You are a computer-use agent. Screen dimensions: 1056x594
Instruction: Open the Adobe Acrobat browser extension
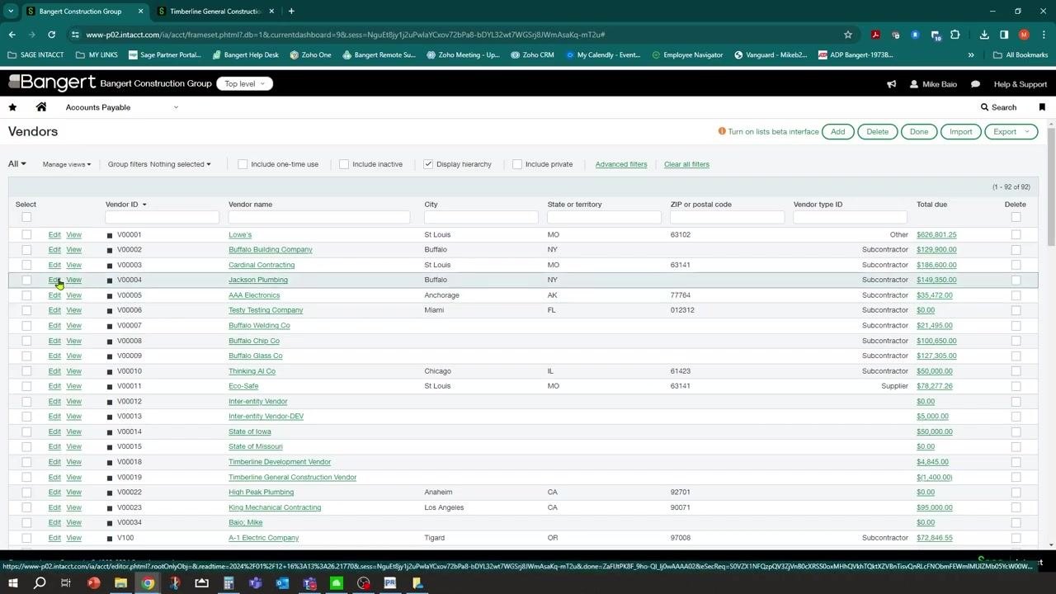875,35
